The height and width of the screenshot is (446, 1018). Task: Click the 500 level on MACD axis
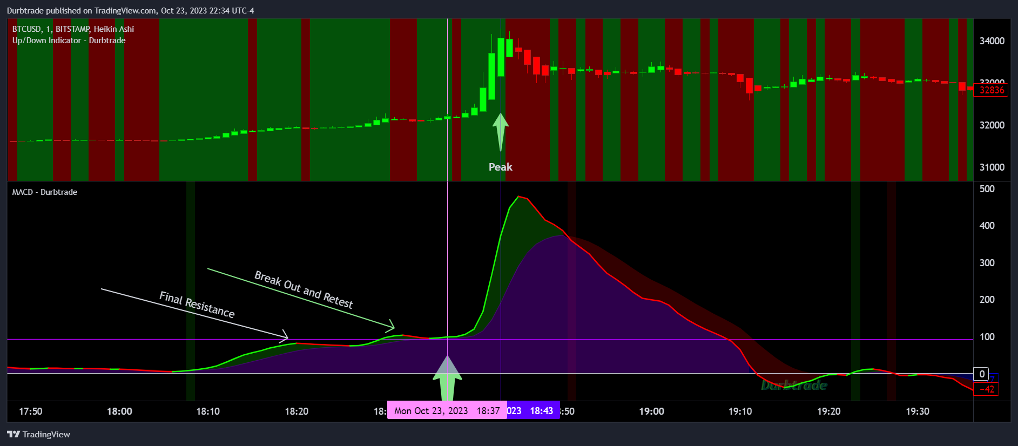[987, 189]
